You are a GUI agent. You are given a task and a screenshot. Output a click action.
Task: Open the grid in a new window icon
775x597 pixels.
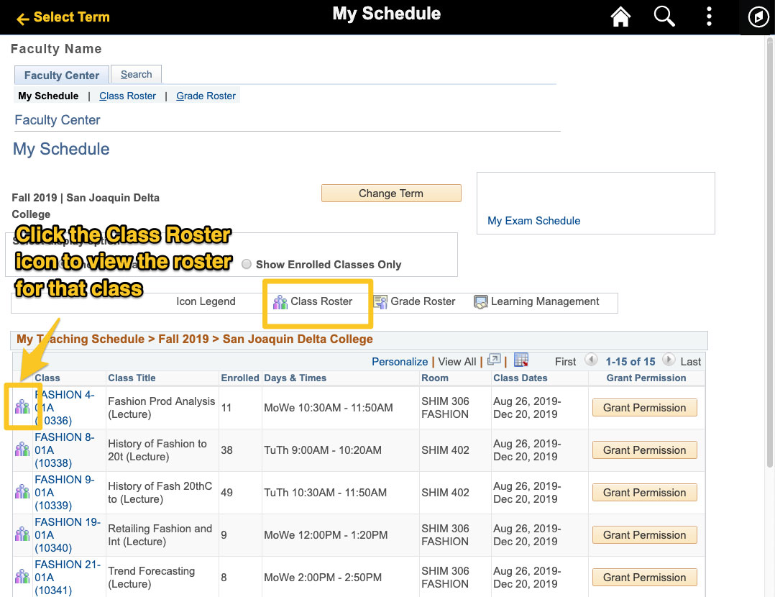point(495,360)
